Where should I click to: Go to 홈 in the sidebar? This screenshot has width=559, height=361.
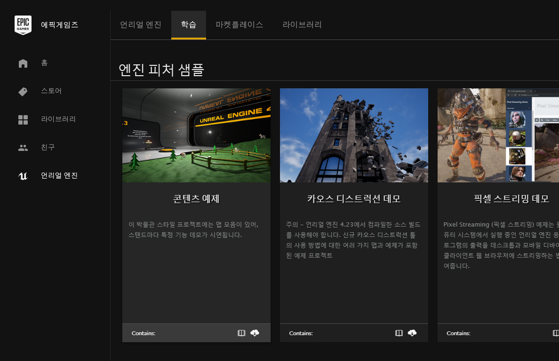pos(45,63)
